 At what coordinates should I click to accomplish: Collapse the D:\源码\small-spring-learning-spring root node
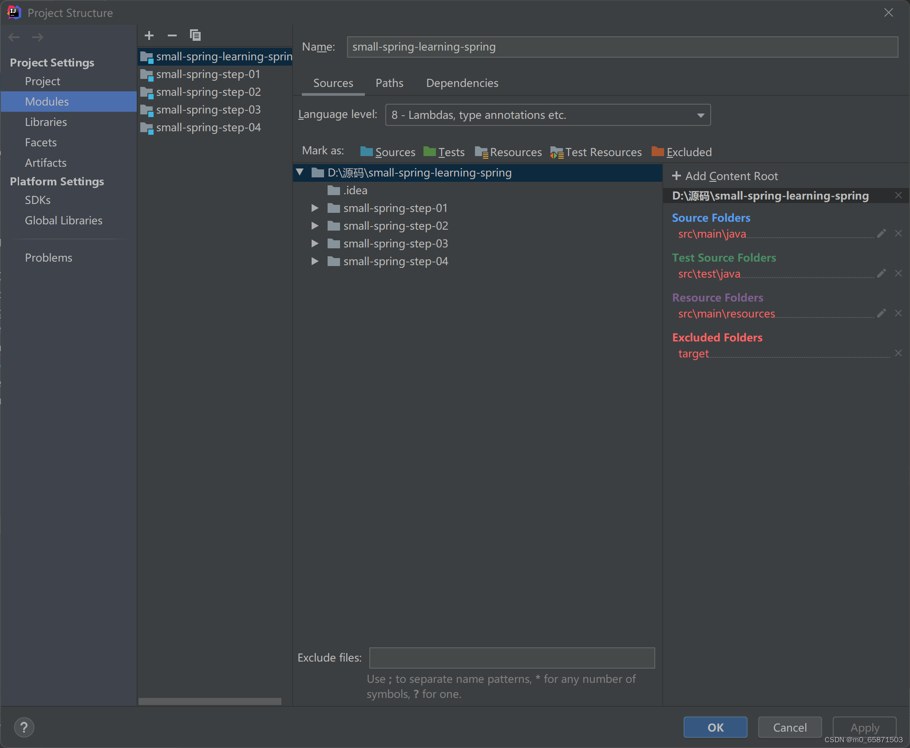[x=301, y=172]
